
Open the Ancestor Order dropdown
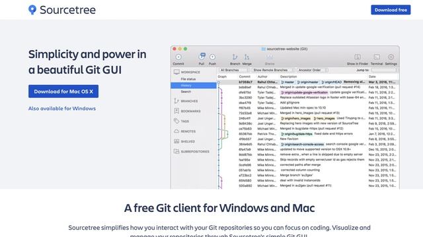[x=312, y=70]
